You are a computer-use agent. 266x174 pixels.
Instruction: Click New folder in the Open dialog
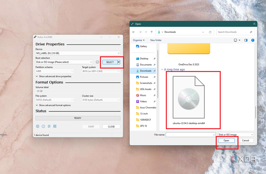tap(156, 40)
